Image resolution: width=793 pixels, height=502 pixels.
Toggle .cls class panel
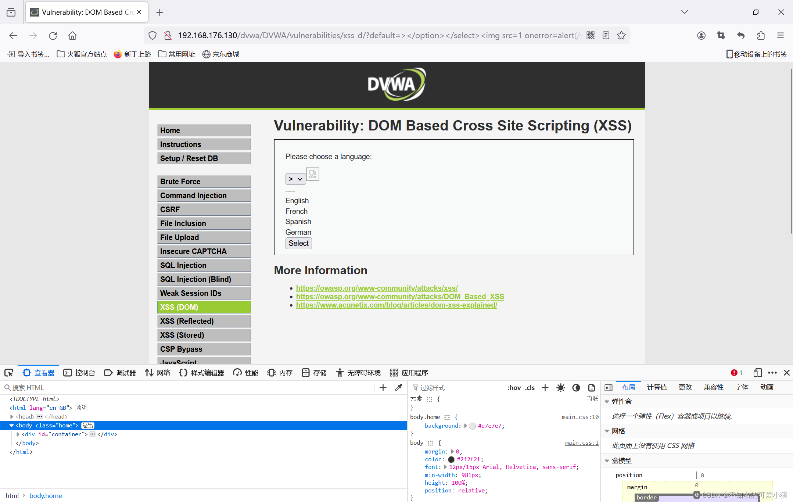pyautogui.click(x=530, y=387)
